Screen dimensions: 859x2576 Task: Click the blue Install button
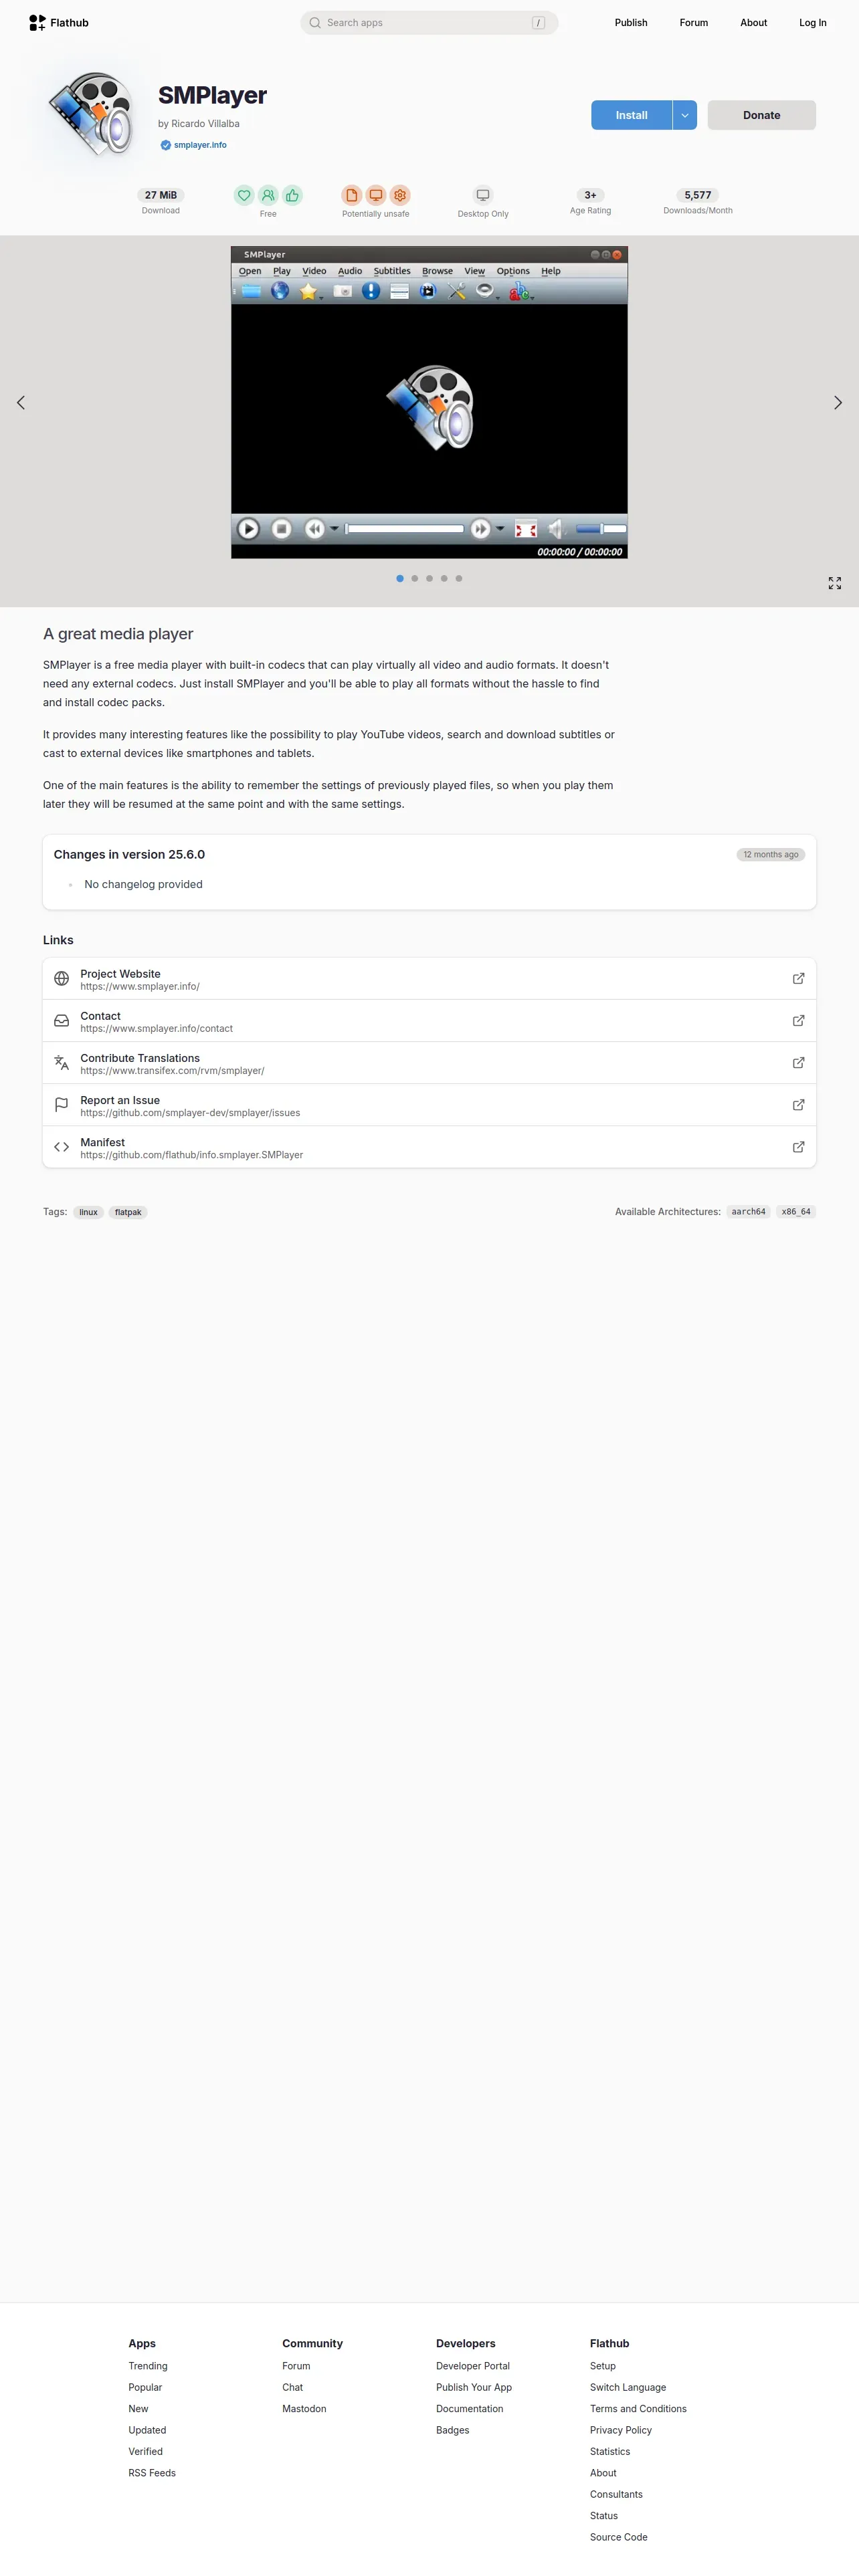tap(631, 115)
